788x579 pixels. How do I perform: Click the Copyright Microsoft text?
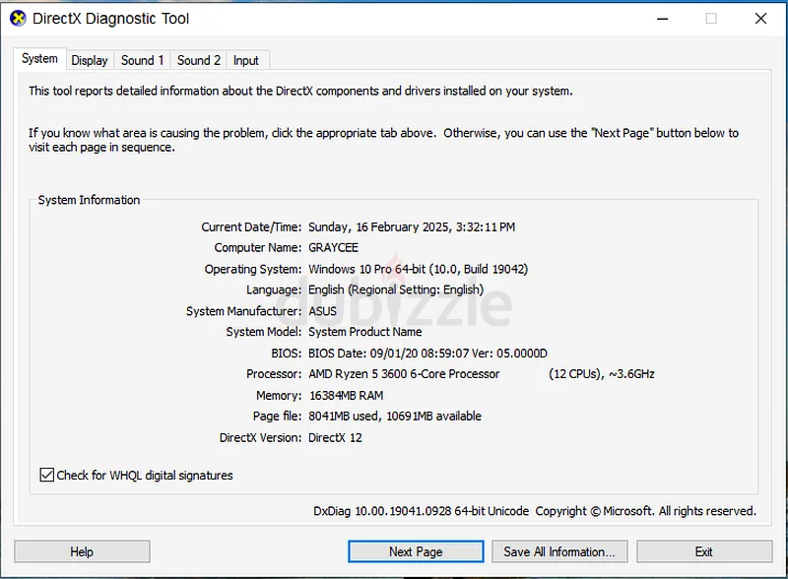646,511
